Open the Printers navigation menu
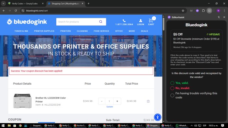This screenshot has width=228, height=128. 66,31
